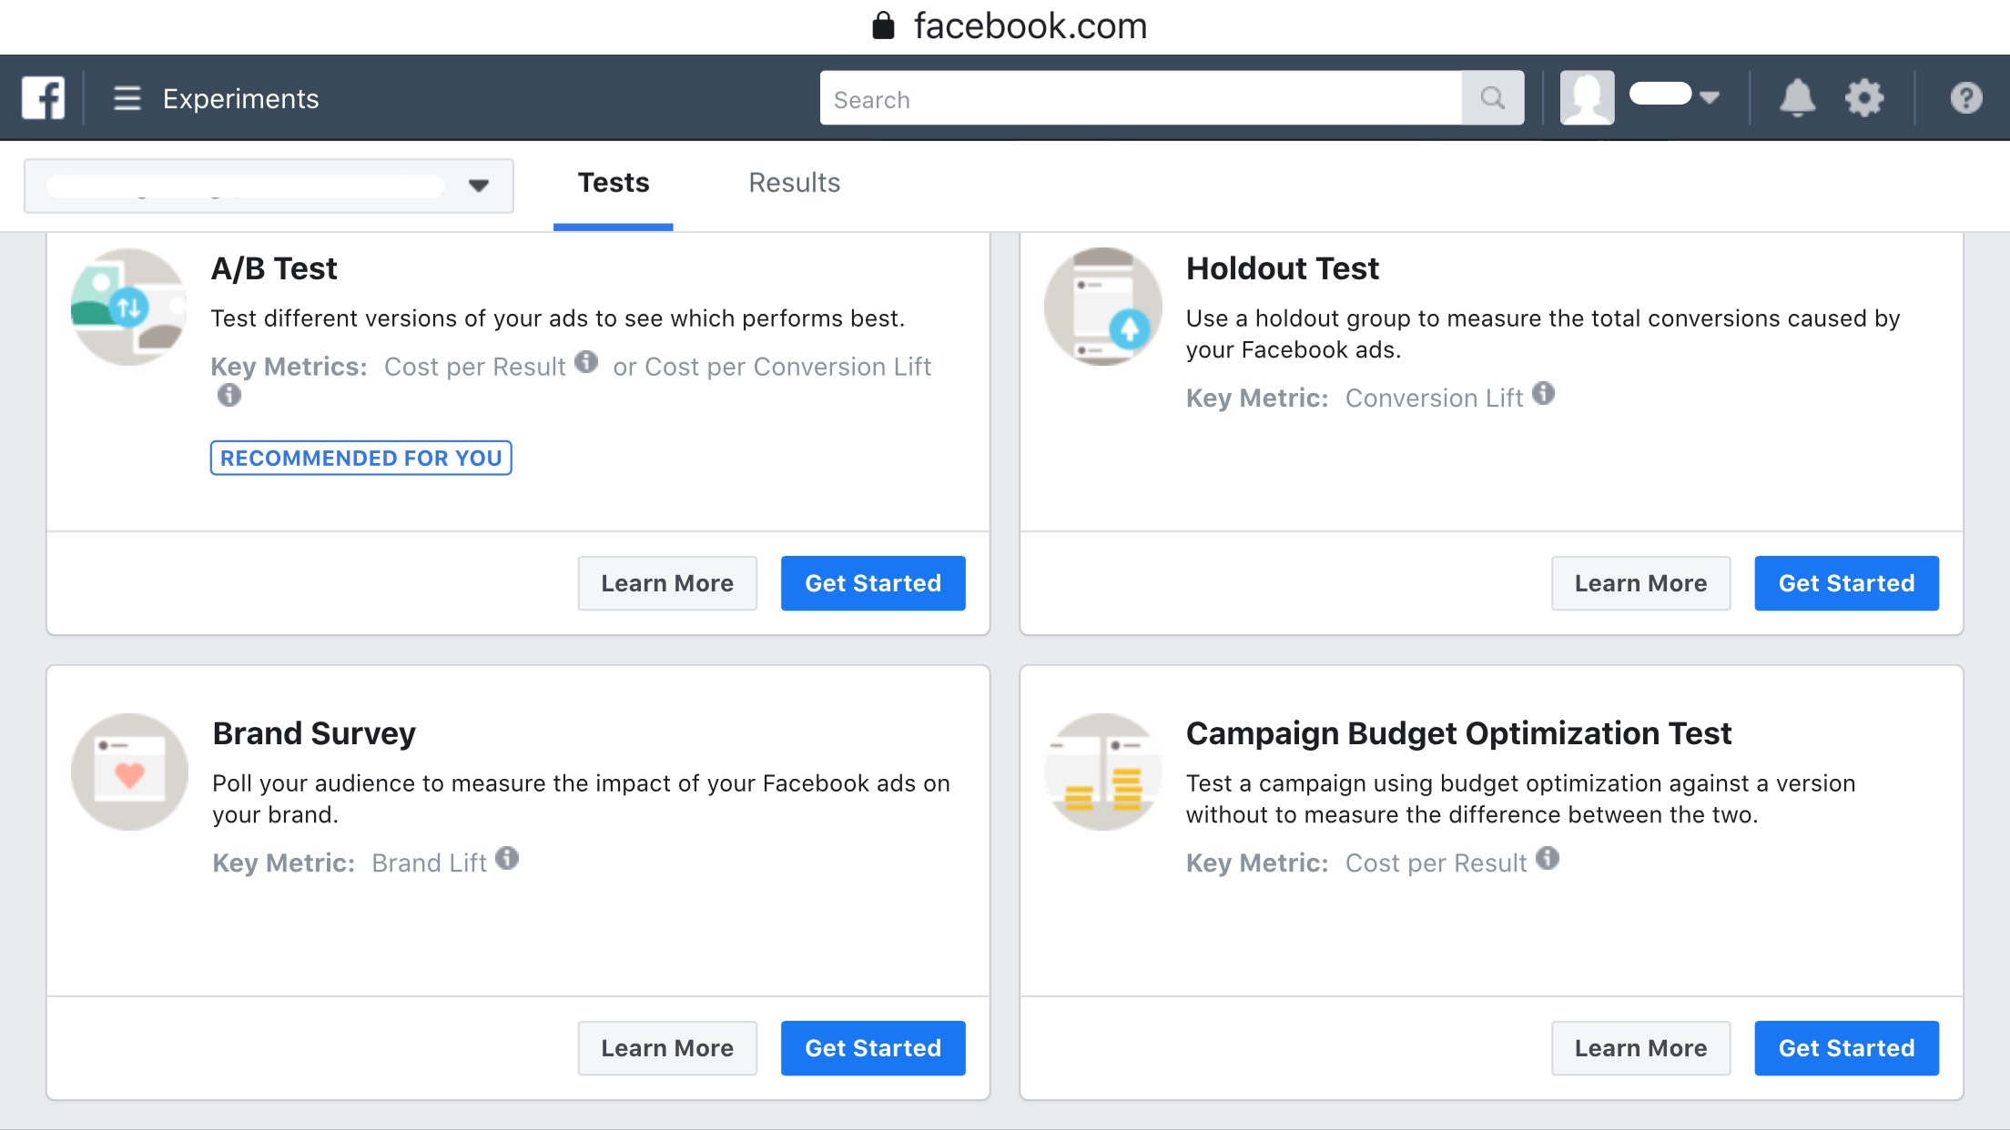
Task: Click Learn More for Brand Survey
Action: pos(666,1049)
